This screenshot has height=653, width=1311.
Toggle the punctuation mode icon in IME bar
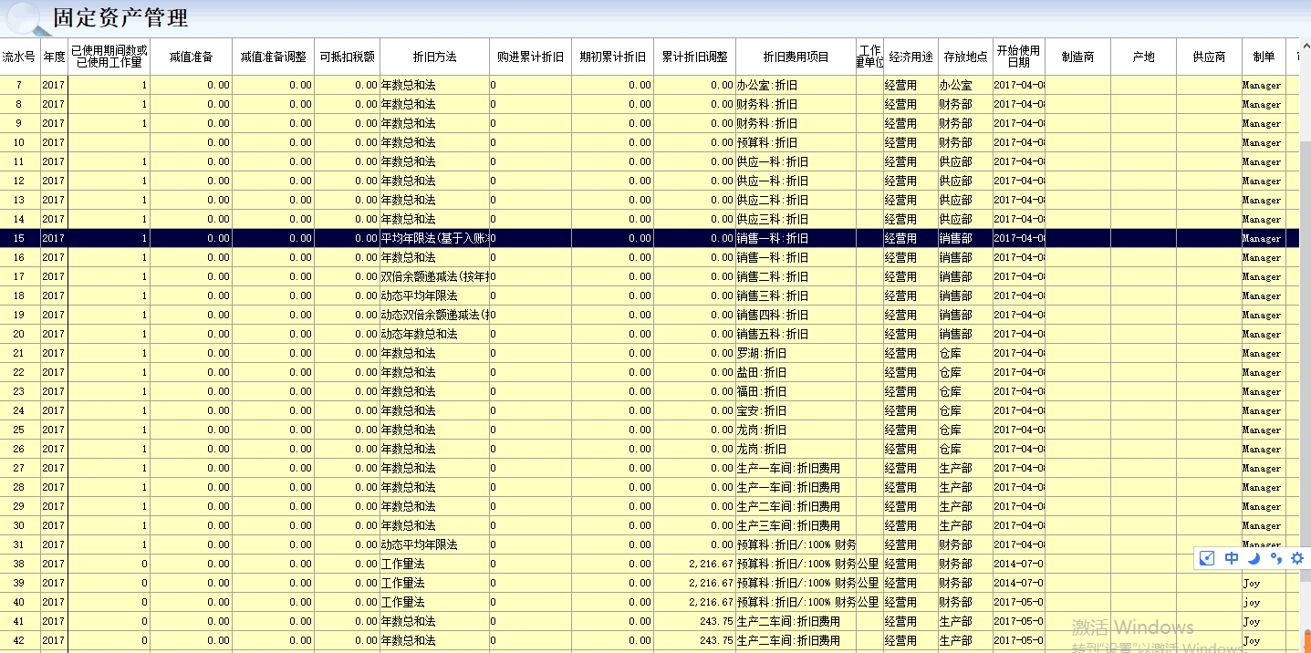point(1275,558)
